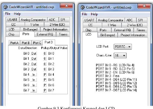Switch to LCD tab in left window
Viewport: 153px width, 109px height.
coord(13,29)
